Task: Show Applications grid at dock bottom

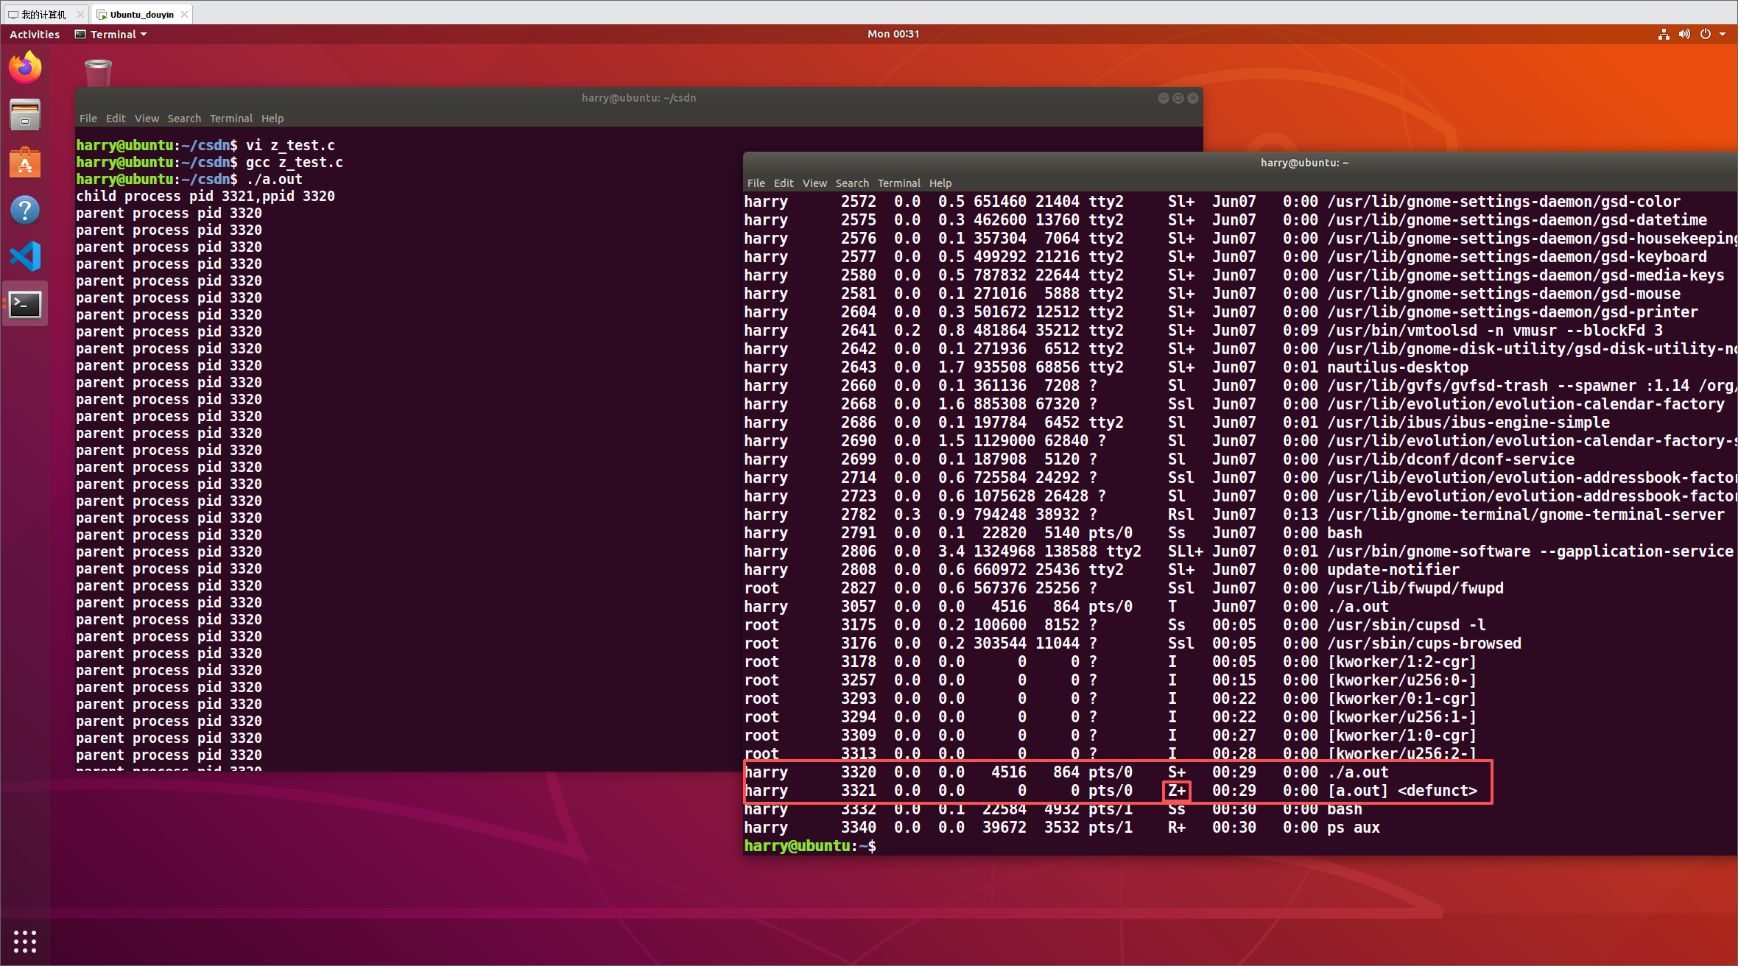Action: [x=25, y=941]
